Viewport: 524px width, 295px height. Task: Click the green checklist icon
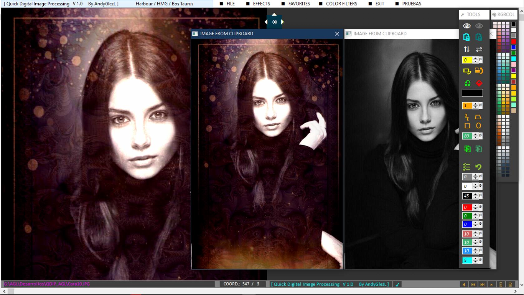click(x=466, y=167)
